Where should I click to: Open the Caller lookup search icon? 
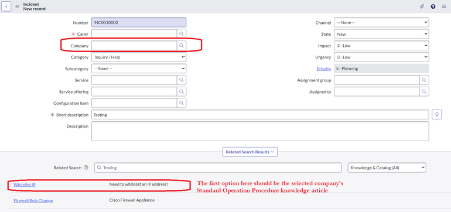[182, 34]
